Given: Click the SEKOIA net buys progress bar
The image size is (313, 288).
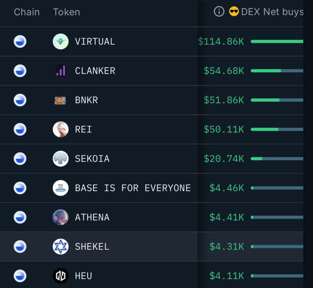Looking at the screenshot, I should 277,159.
